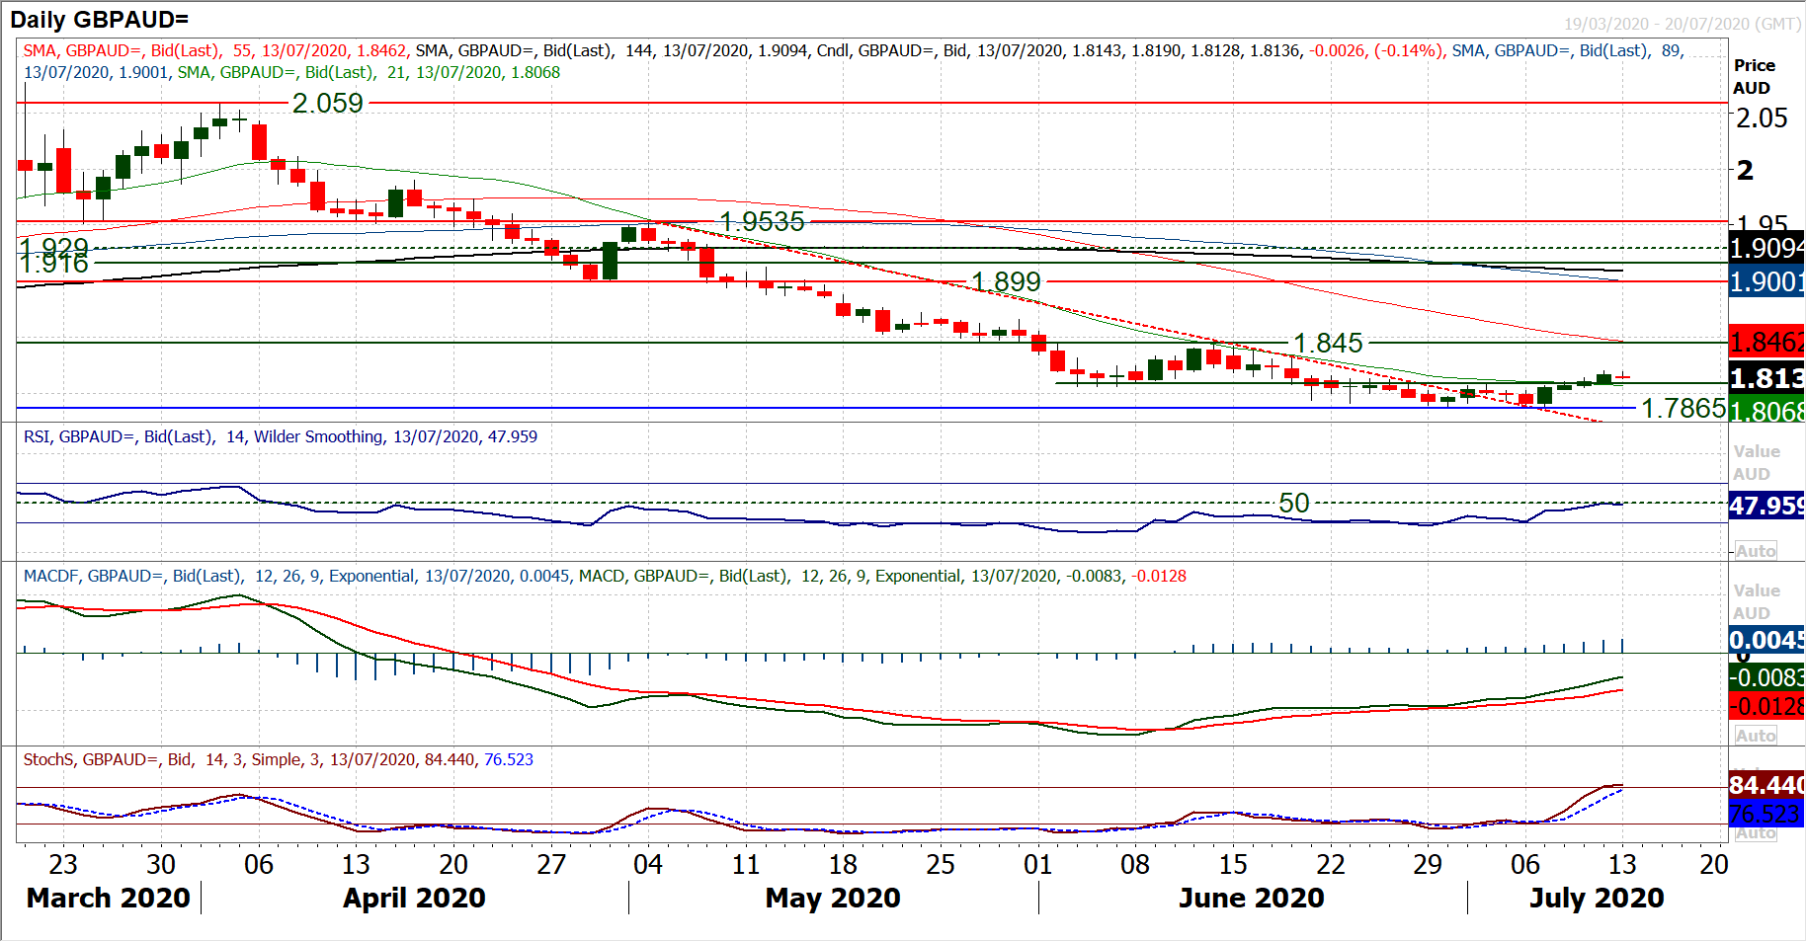Click the Auto button in Stochastic panel
Viewport: 1807px width, 942px height.
point(1756,833)
